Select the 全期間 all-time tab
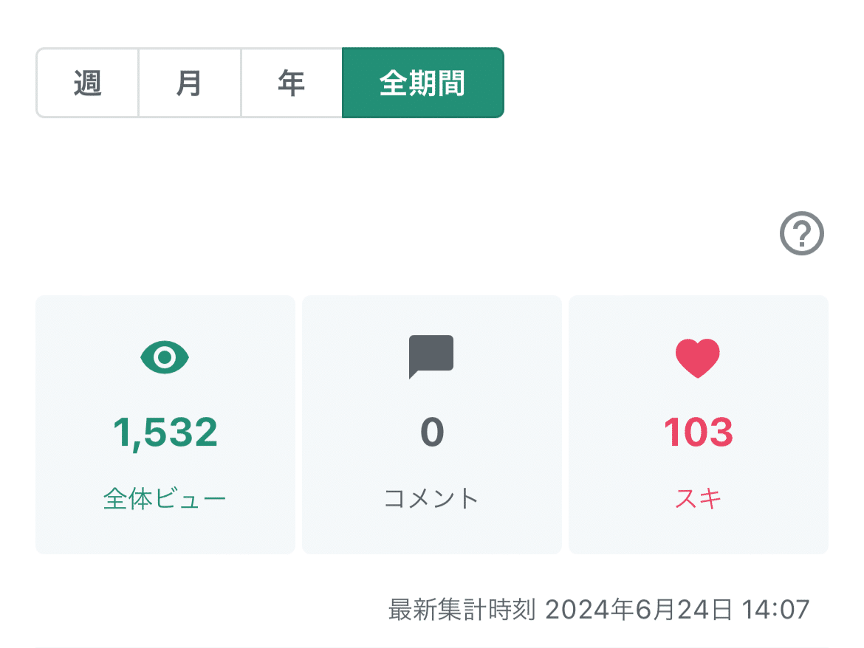The width and height of the screenshot is (864, 648). click(422, 83)
